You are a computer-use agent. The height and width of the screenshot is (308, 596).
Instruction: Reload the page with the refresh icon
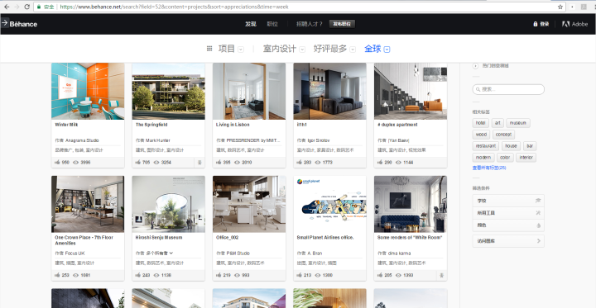click(x=27, y=7)
